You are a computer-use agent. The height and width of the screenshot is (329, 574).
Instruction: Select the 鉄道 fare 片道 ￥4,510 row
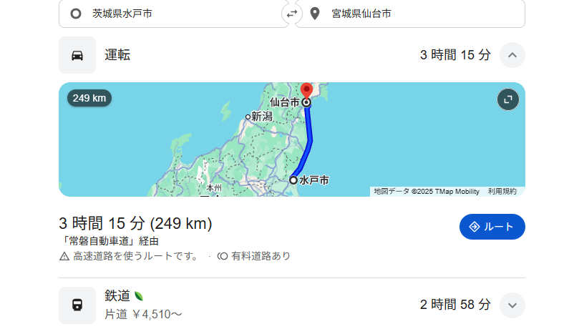pos(292,305)
